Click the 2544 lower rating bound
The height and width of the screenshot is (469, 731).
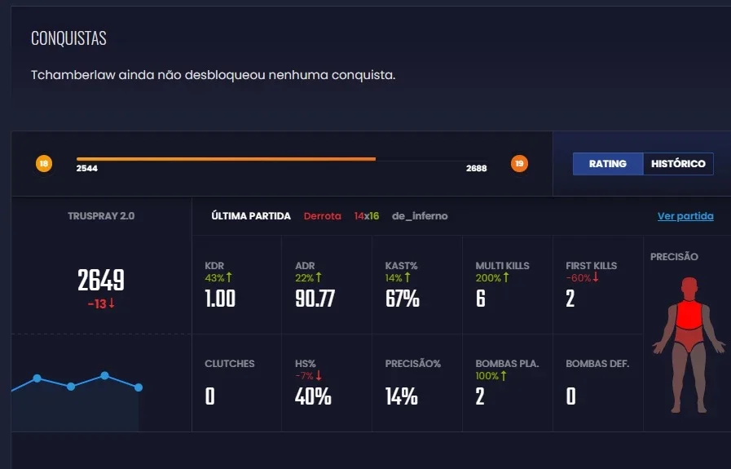coord(86,169)
